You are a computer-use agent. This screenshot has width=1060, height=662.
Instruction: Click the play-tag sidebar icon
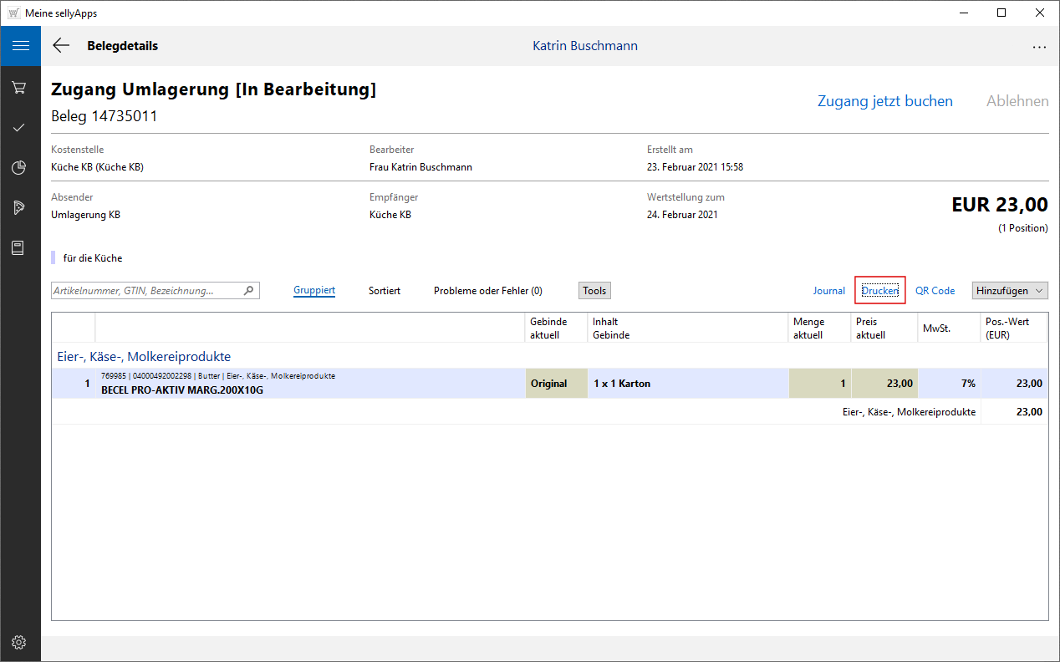click(x=19, y=207)
